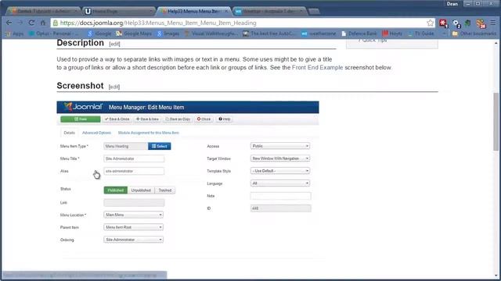Open the Access dropdown set to Public
The image size is (501, 281).
click(280, 146)
